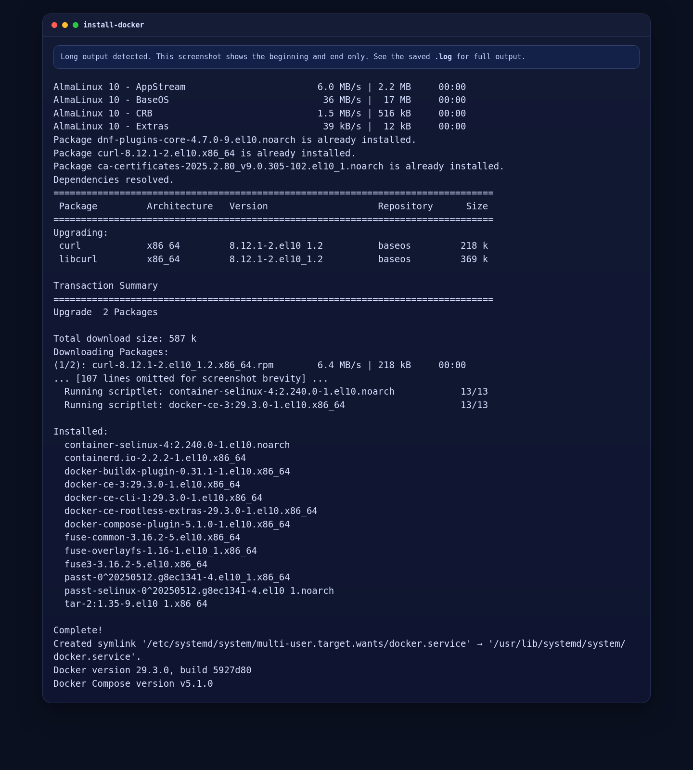Click the 'Package curl-8.12.1-2.el10.x86_64' already installed line
Viewport: 693px width, 770px height.
tap(205, 154)
